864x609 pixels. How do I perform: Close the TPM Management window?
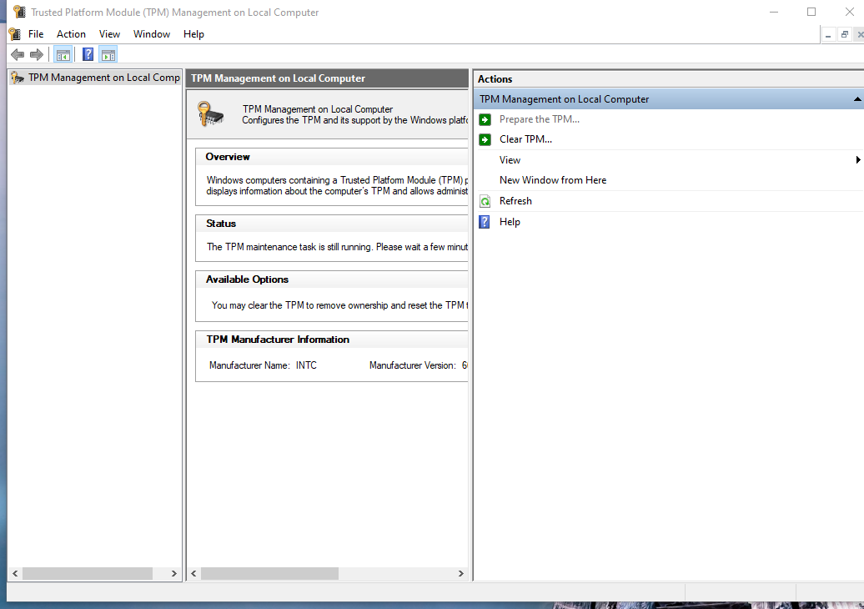[x=849, y=12]
